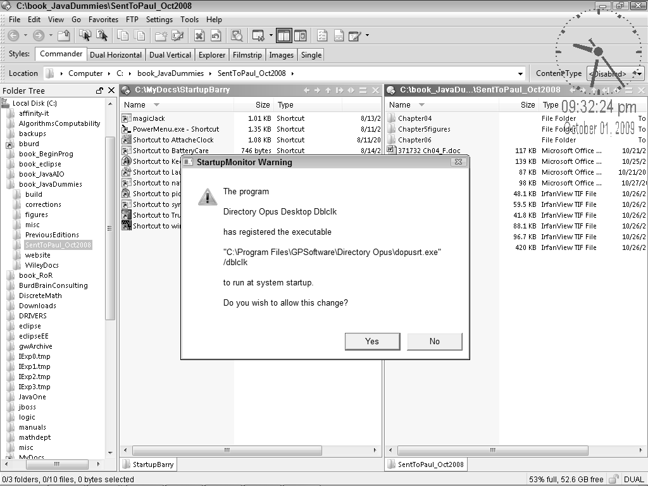
Task: Click forward arrow in StartupBarry pane header
Action: click(318, 90)
